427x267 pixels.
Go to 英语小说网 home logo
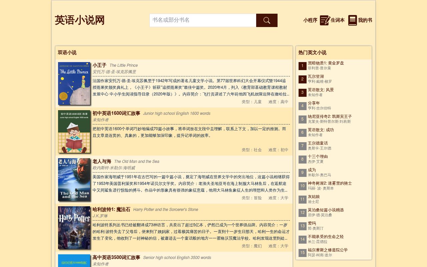80,20
